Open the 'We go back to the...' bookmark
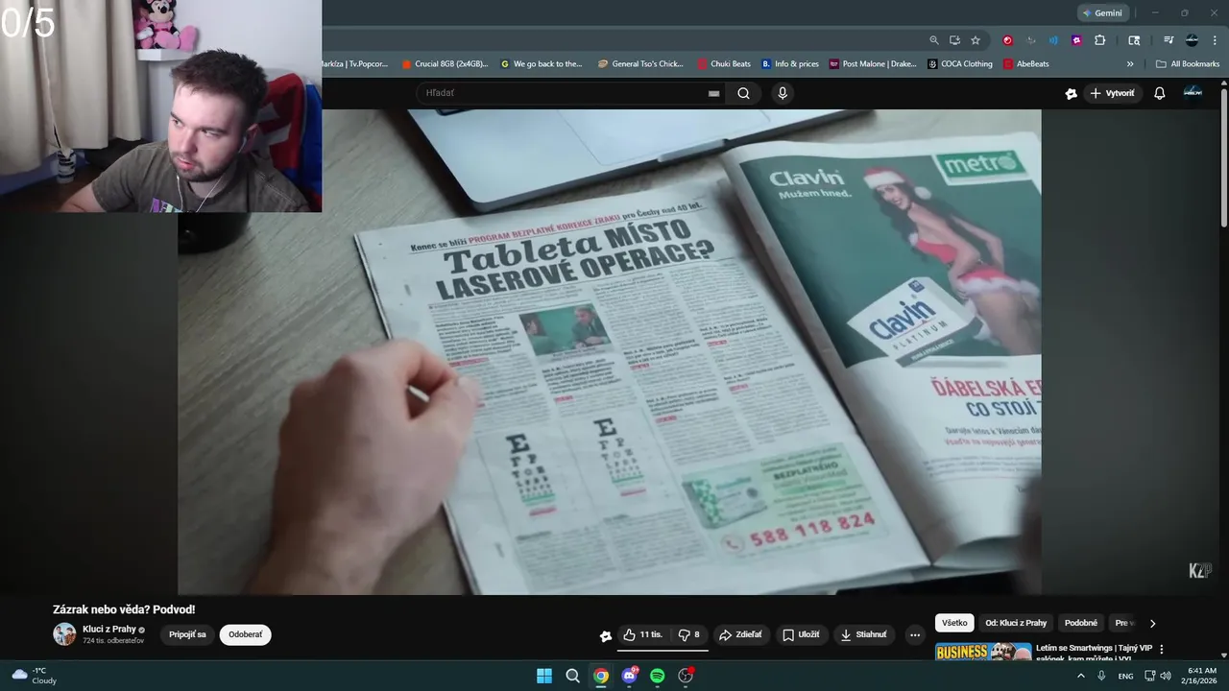The height and width of the screenshot is (691, 1229). [542, 64]
